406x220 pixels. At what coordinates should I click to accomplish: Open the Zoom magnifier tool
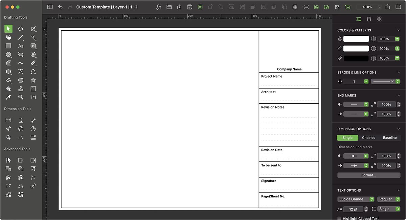pyautogui.click(x=21, y=97)
